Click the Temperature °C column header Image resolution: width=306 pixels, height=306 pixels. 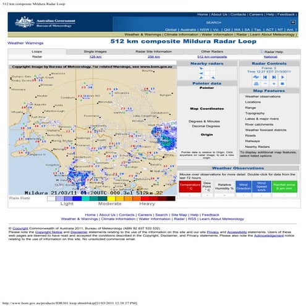click(x=190, y=187)
